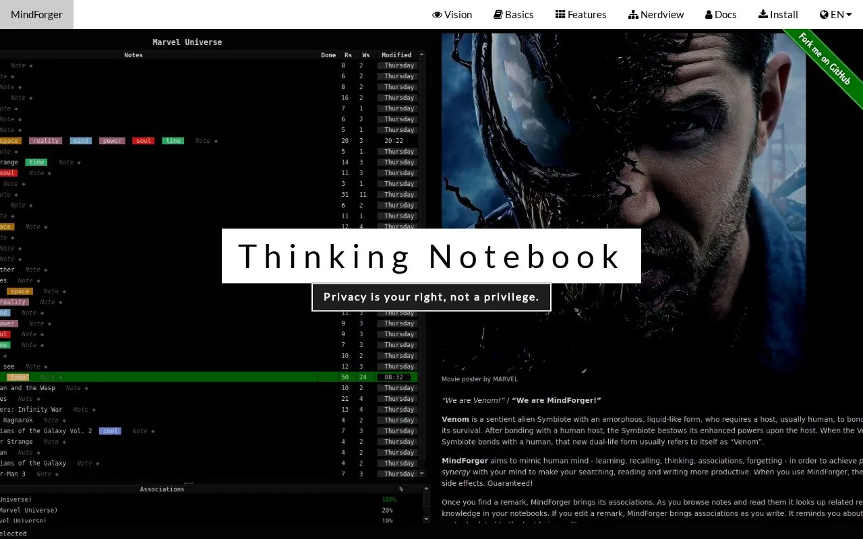Viewport: 863px width, 539px height.
Task: Click the Marvel Universe title in the screenshot
Action: tap(187, 42)
